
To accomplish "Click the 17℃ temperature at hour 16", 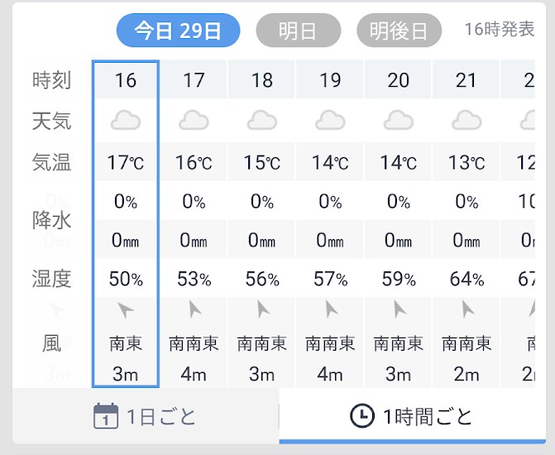I will [x=126, y=163].
